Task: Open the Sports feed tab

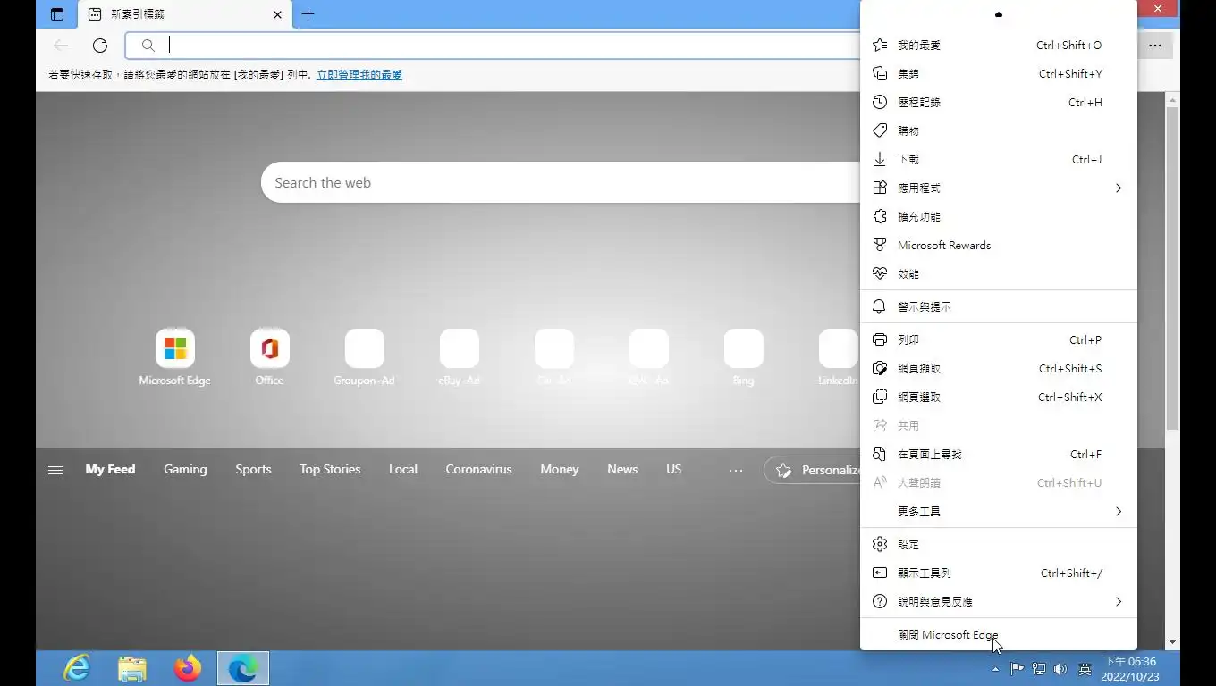Action: (253, 469)
